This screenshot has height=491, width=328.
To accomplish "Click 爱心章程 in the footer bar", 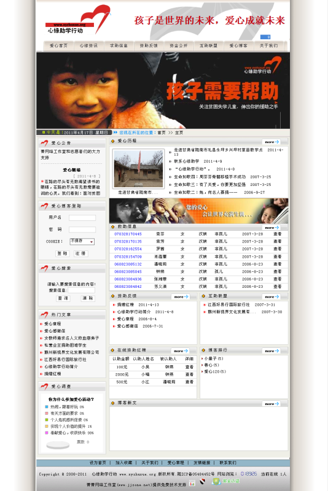I will tap(176, 463).
